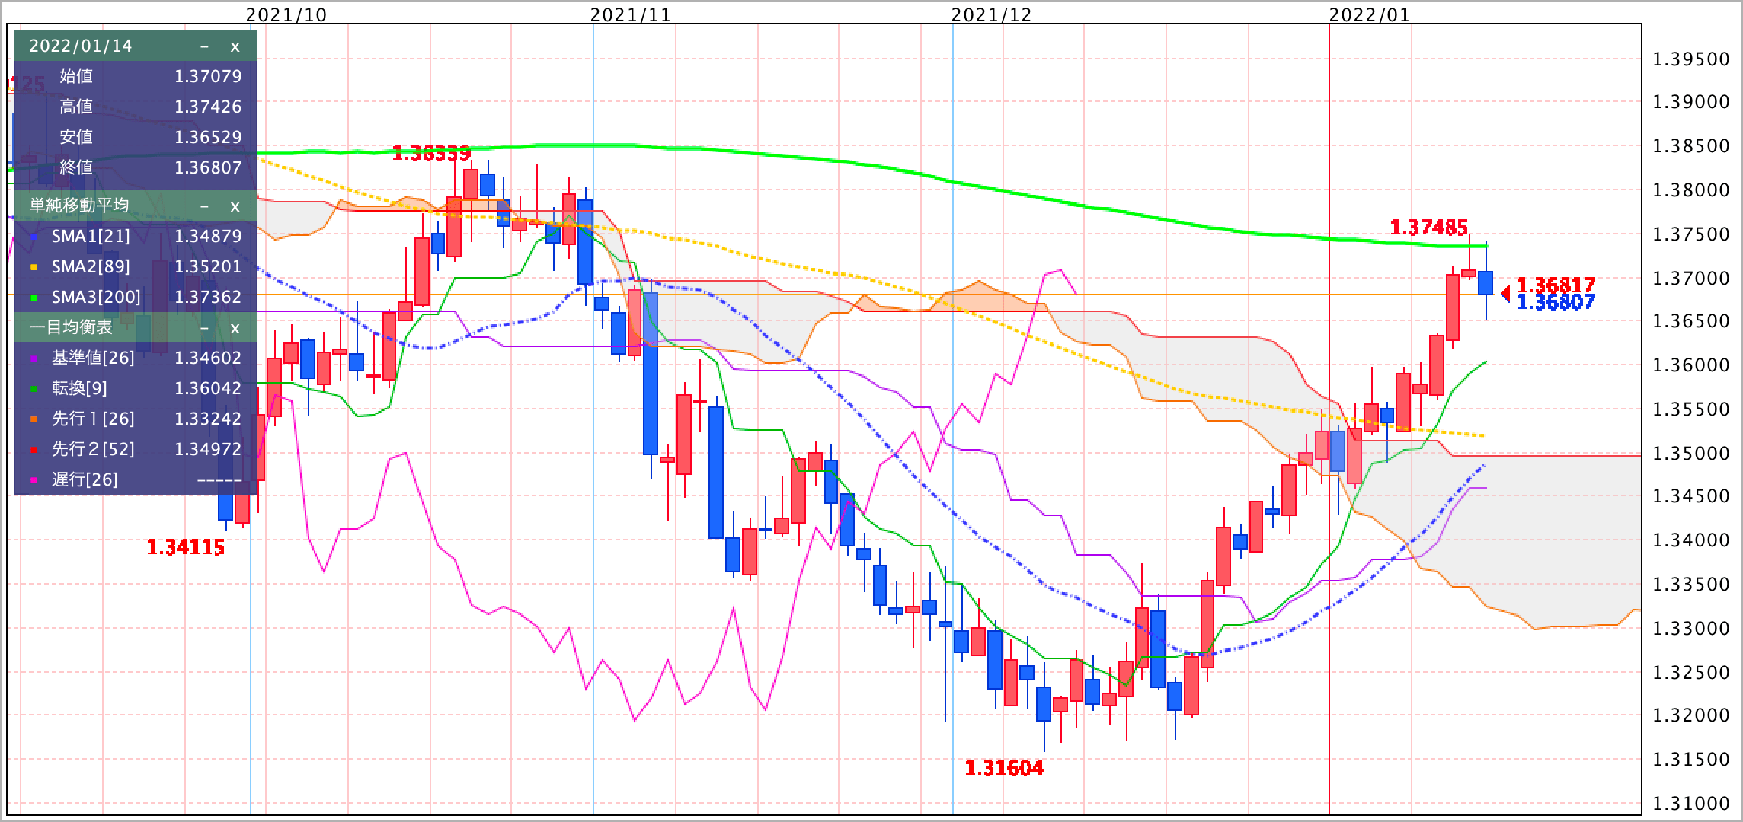Screen dimensions: 1743x822
Task: Click the 2021/10 date axis label
Action: point(286,14)
